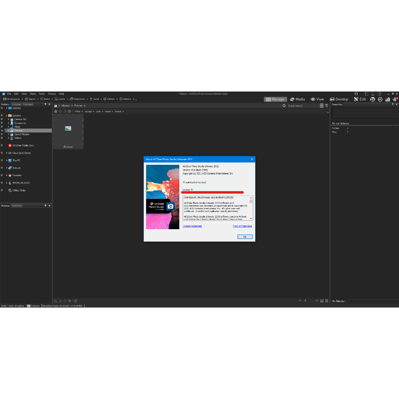Toggle Easy-Select indicator next to Desktop folder
The width and height of the screenshot is (399, 399).
tap(2, 108)
